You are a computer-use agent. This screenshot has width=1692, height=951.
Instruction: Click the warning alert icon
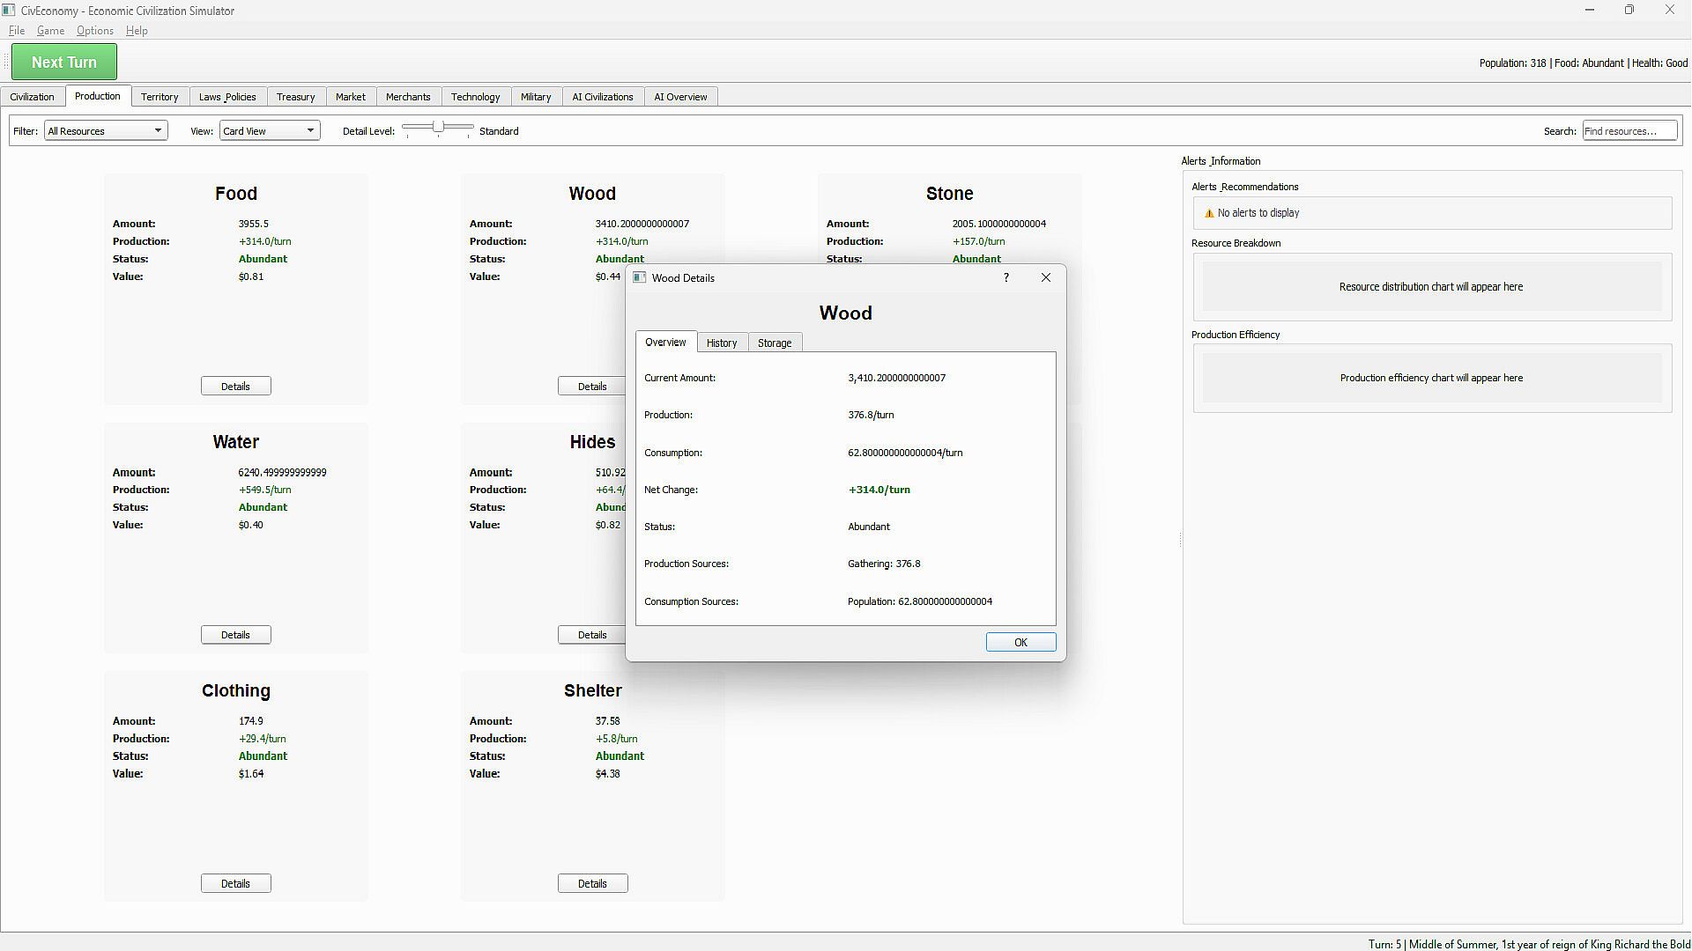1209,213
